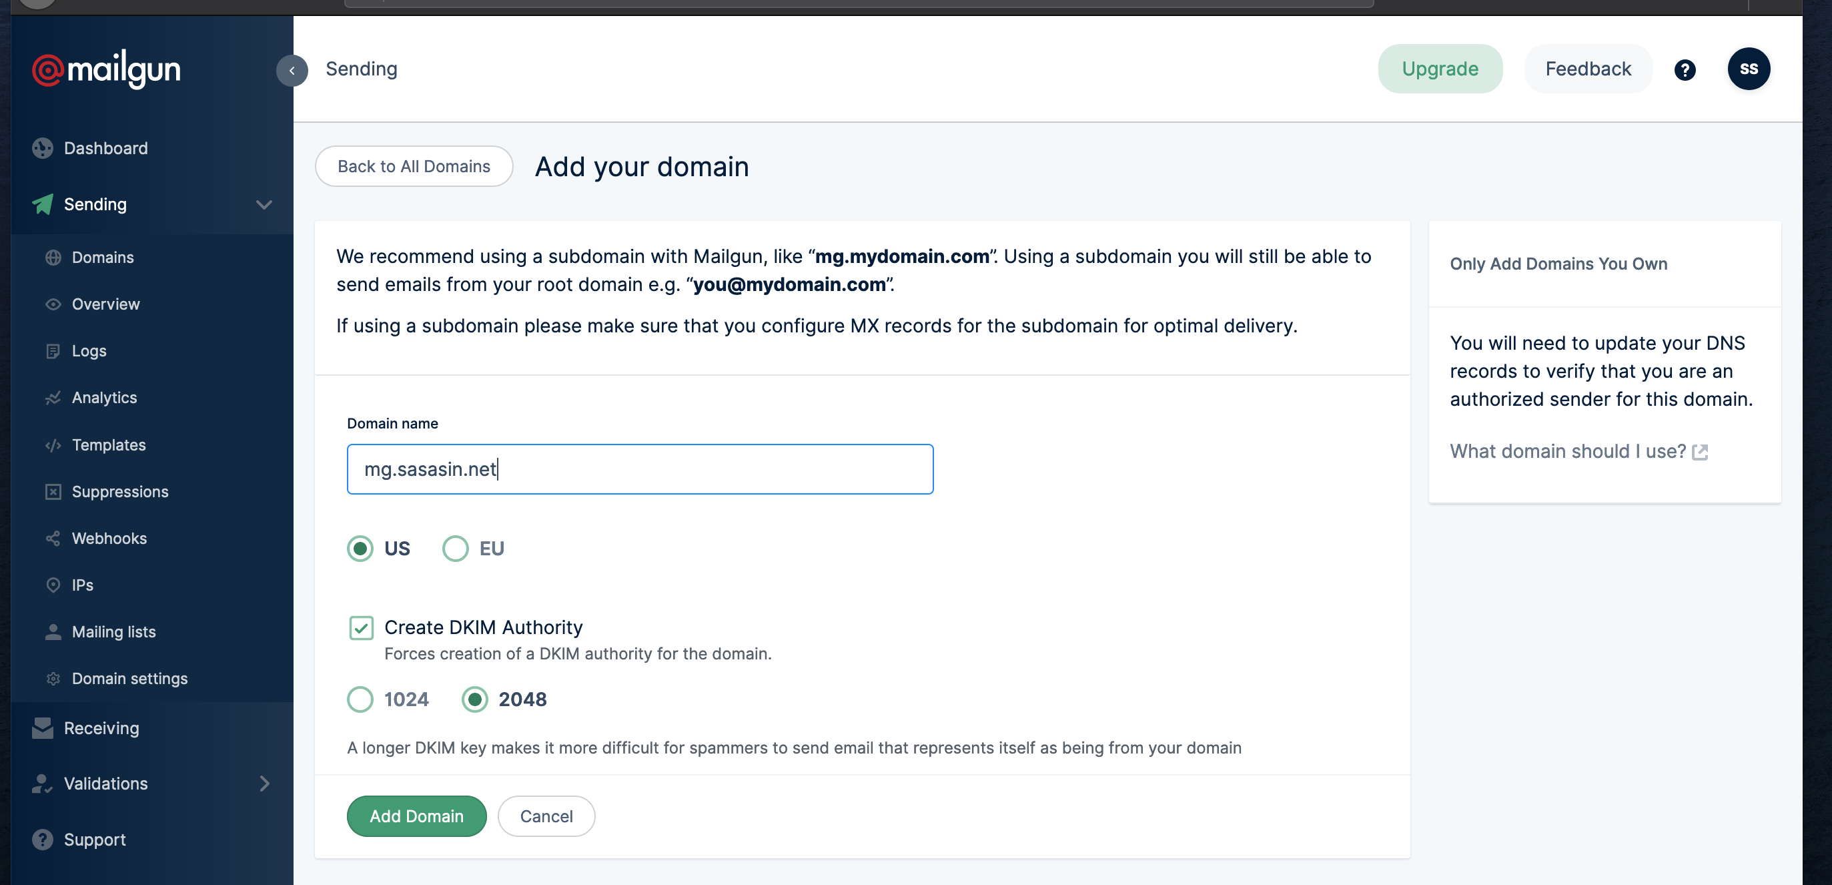Image resolution: width=1832 pixels, height=885 pixels.
Task: Click the Dashboard icon in the sidebar
Action: point(43,148)
